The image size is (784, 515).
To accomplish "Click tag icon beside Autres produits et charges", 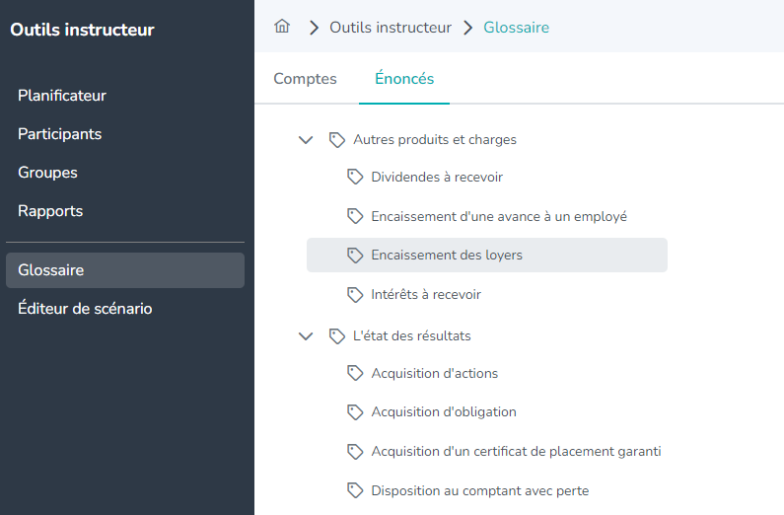I will click(337, 140).
